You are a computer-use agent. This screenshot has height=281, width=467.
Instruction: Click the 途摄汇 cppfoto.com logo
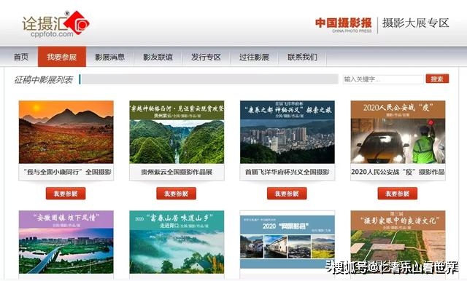(55, 24)
